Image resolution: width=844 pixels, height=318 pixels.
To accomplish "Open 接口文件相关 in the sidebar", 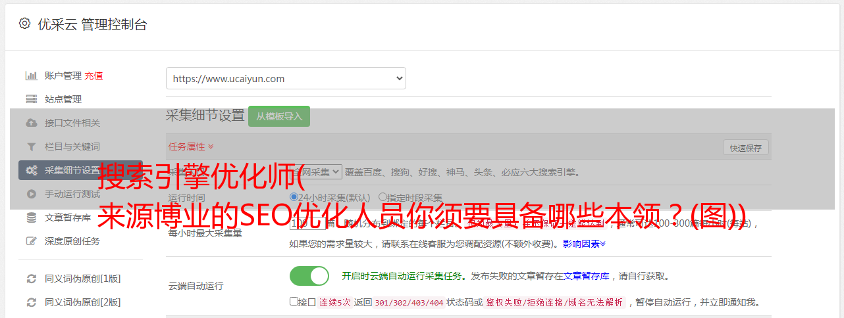I will pyautogui.click(x=72, y=123).
